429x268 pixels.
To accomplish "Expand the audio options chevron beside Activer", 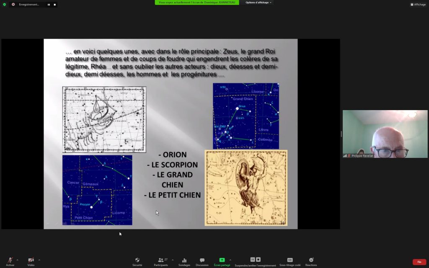I will (x=18, y=260).
